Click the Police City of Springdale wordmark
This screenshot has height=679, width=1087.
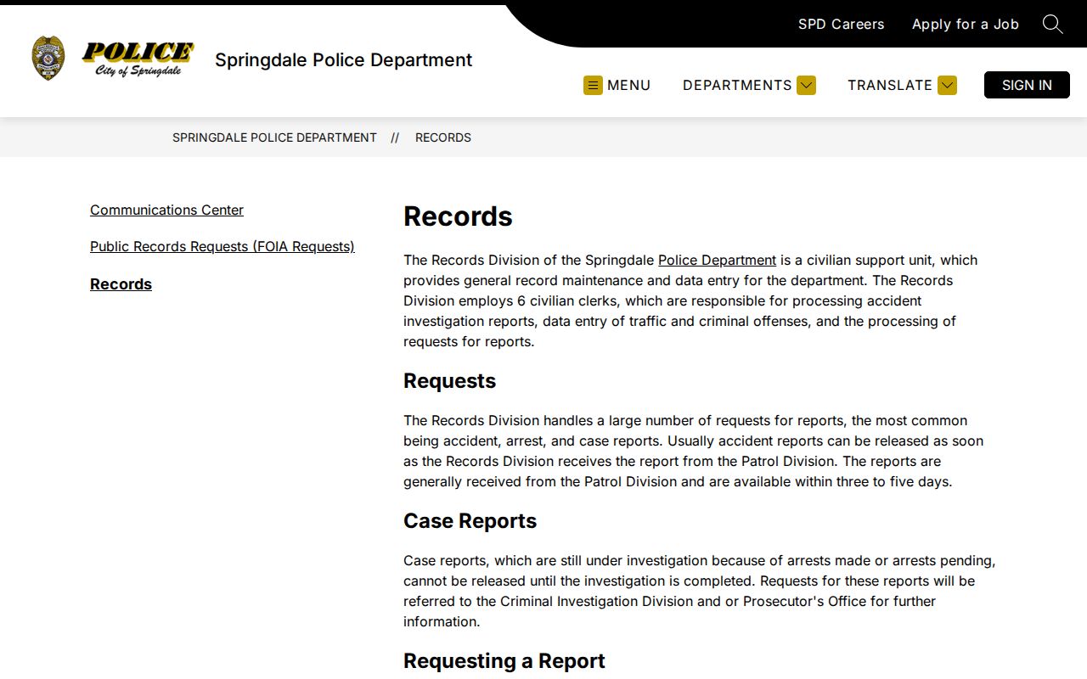pos(138,59)
